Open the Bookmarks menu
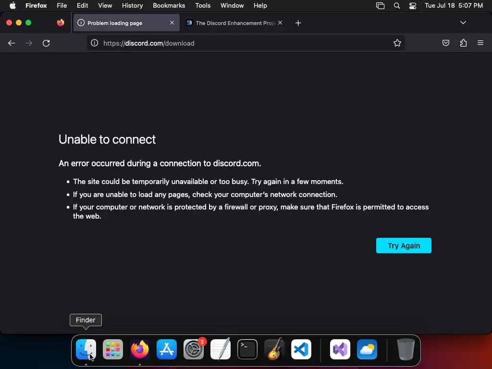The width and height of the screenshot is (492, 369). click(x=169, y=6)
